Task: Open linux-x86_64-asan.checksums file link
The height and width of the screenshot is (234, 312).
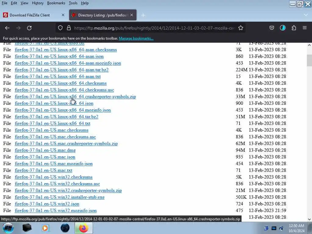Action: pos(66,50)
